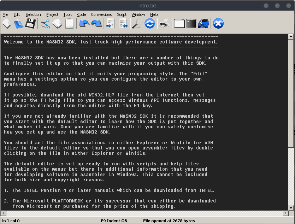Image resolution: width=295 pixels, height=224 pixels.
Task: Open the Window menu
Action: [138, 14]
